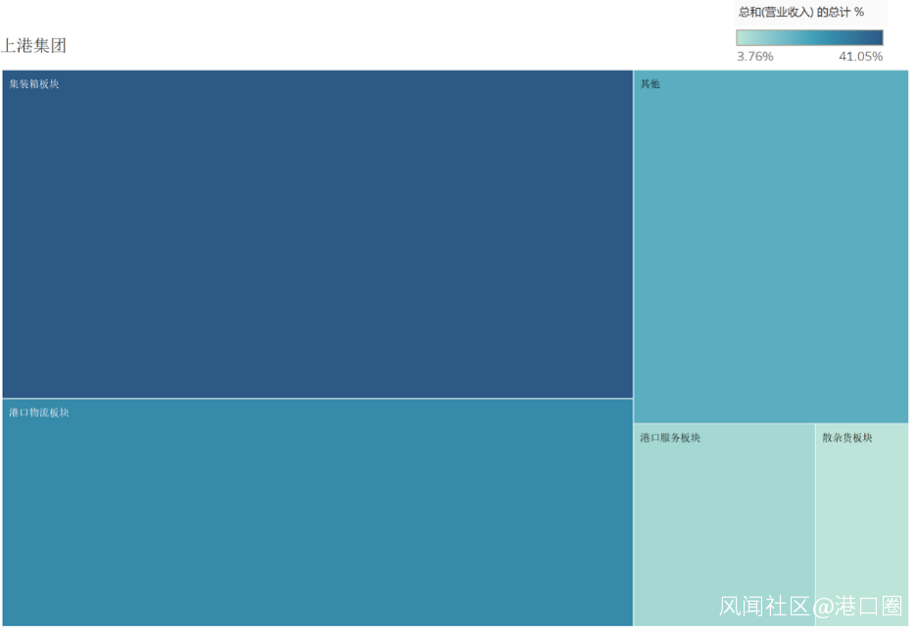Click the 41.05% legend maximum value

pos(861,56)
